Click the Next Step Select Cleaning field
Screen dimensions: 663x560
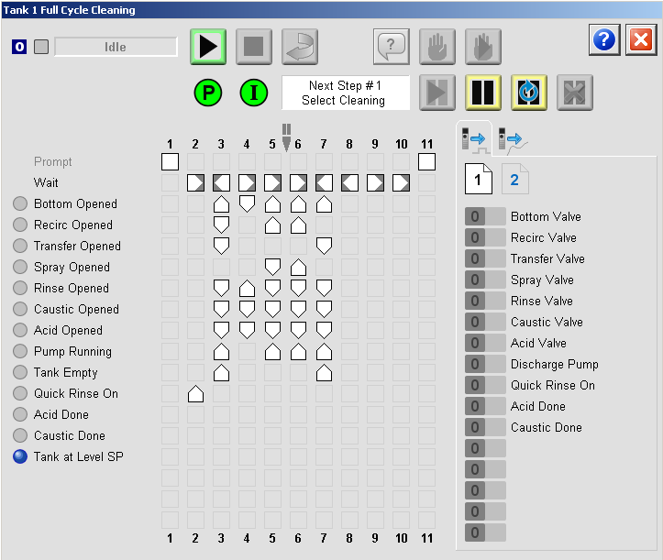point(346,93)
